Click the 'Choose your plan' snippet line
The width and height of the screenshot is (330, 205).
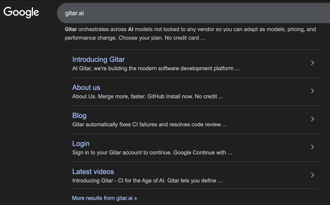point(141,38)
